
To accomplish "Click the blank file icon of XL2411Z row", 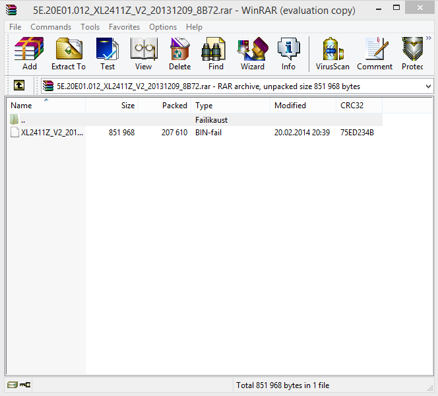I will pyautogui.click(x=15, y=132).
